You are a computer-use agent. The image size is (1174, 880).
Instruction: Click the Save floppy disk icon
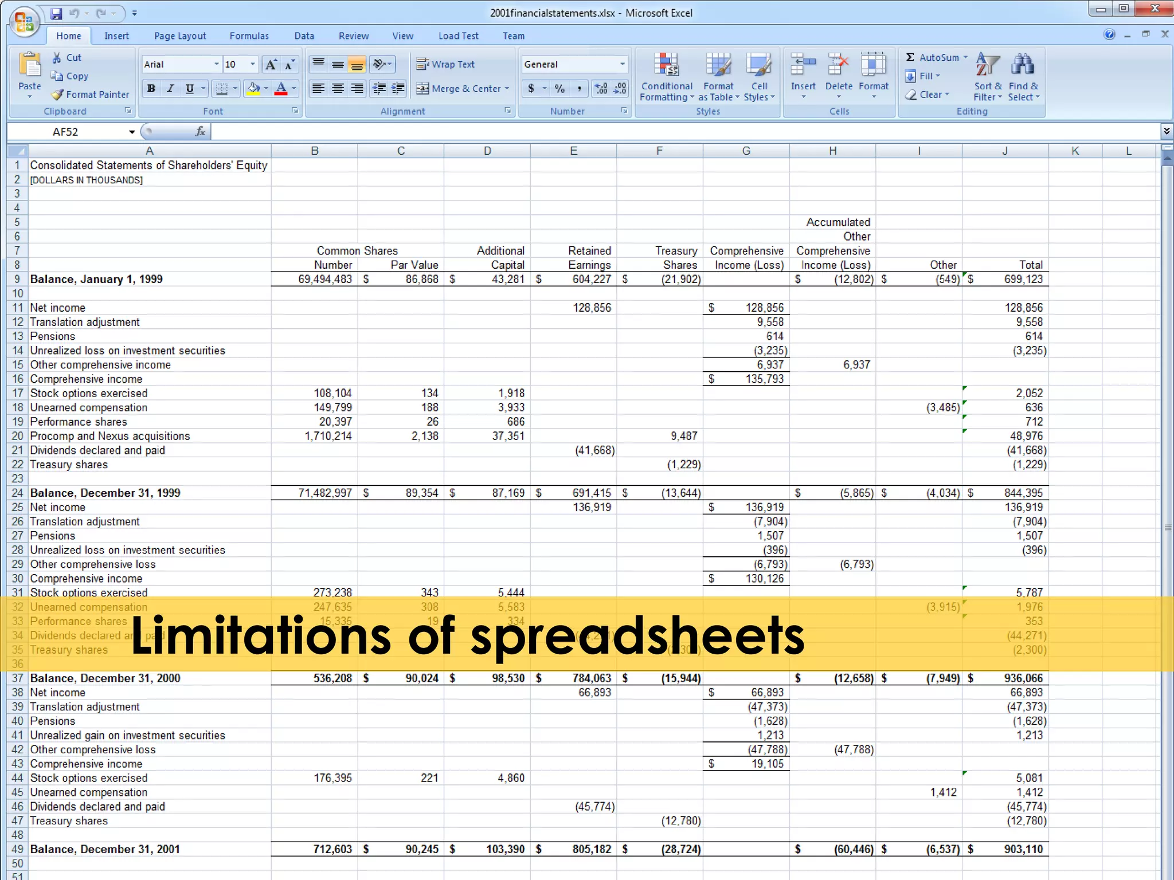coord(56,13)
